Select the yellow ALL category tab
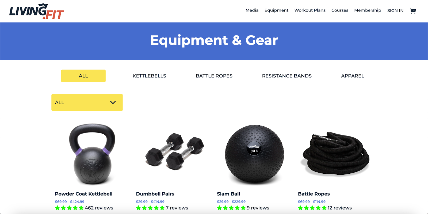 83,76
